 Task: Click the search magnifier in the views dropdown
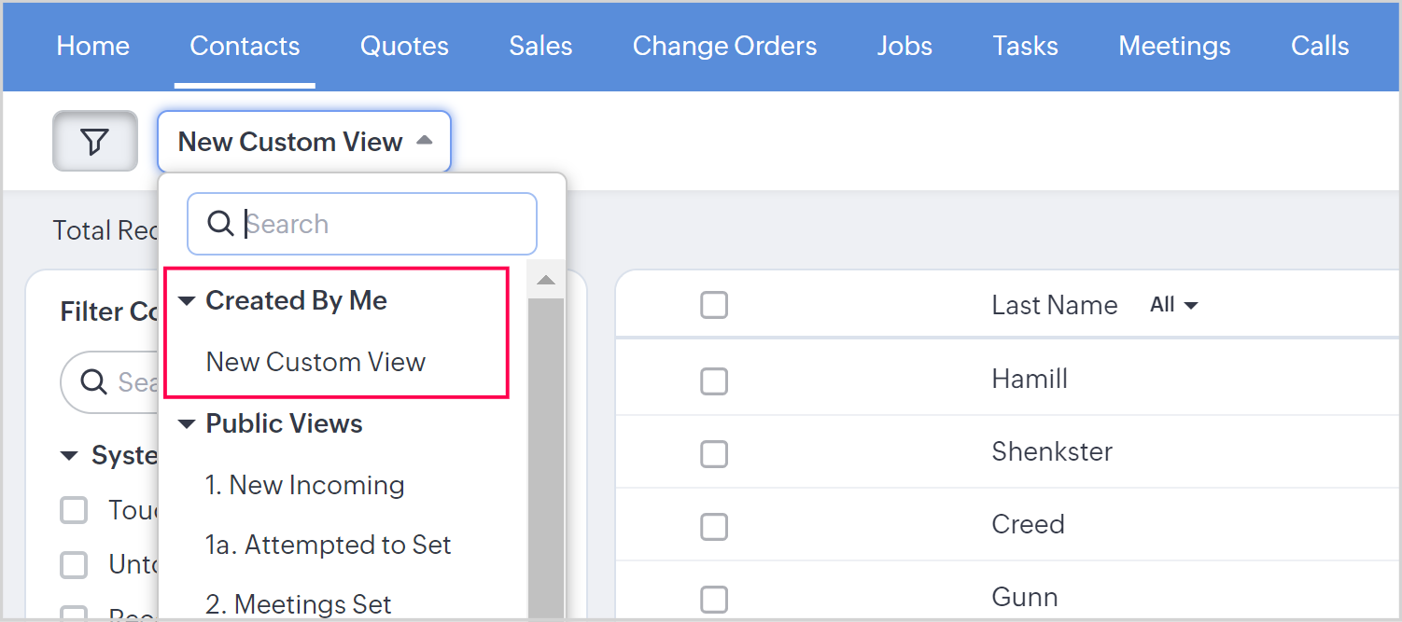point(220,224)
